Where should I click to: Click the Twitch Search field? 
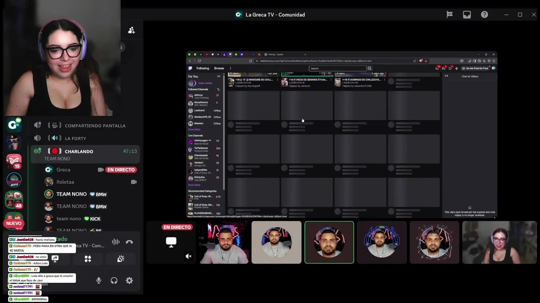[337, 68]
